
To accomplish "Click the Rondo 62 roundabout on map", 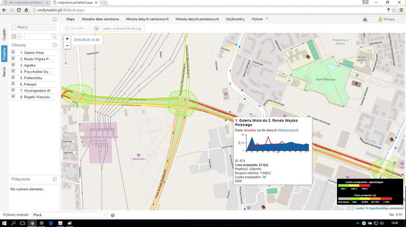I will [183, 104].
